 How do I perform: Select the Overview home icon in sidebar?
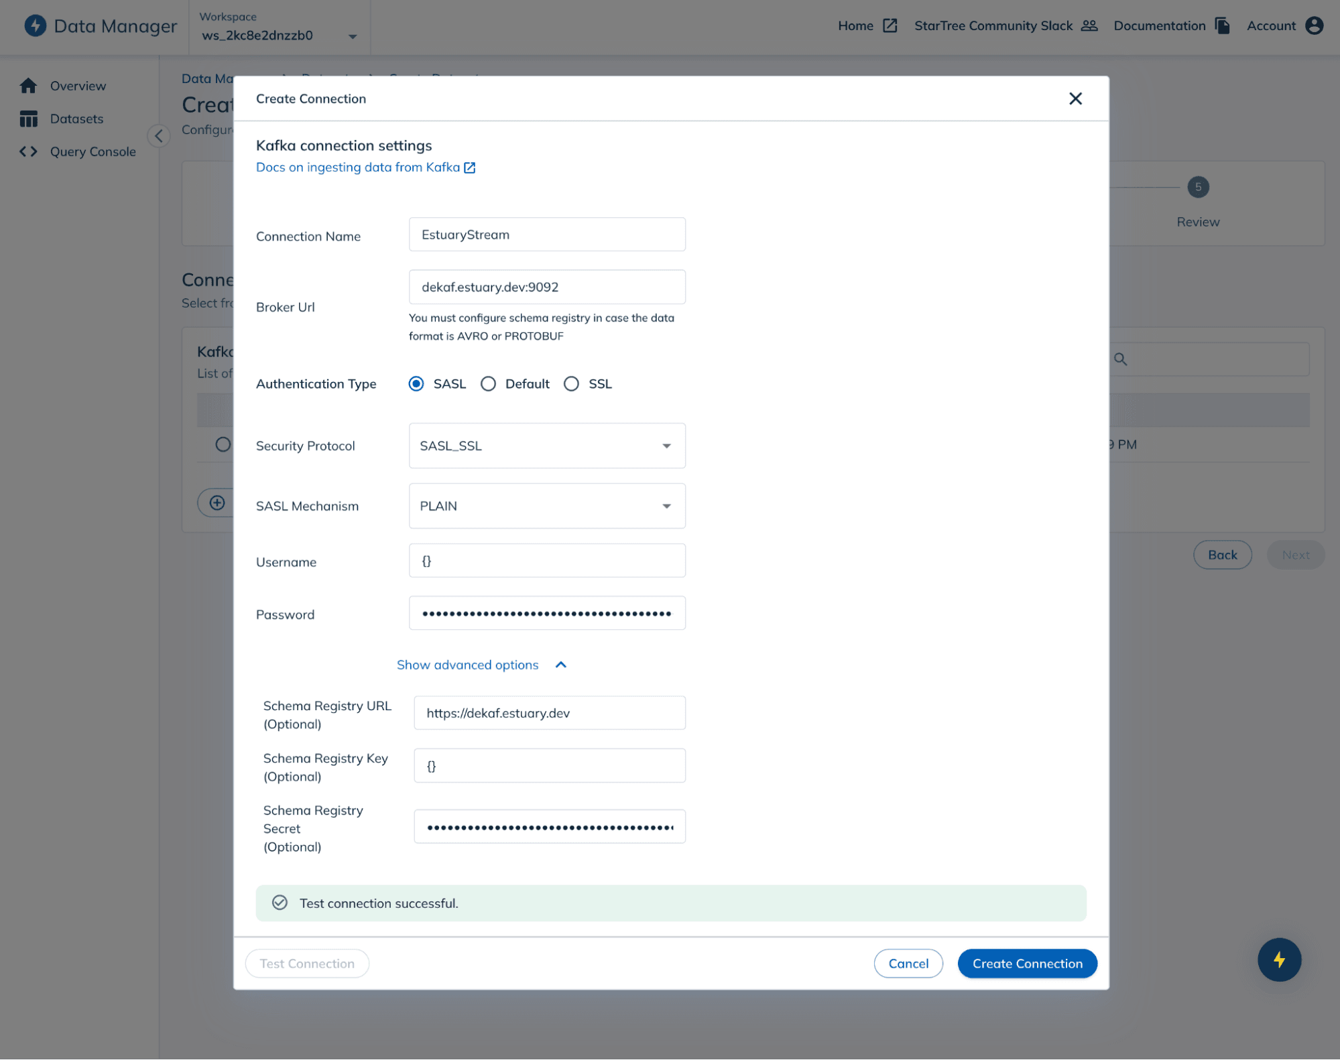[x=28, y=85]
